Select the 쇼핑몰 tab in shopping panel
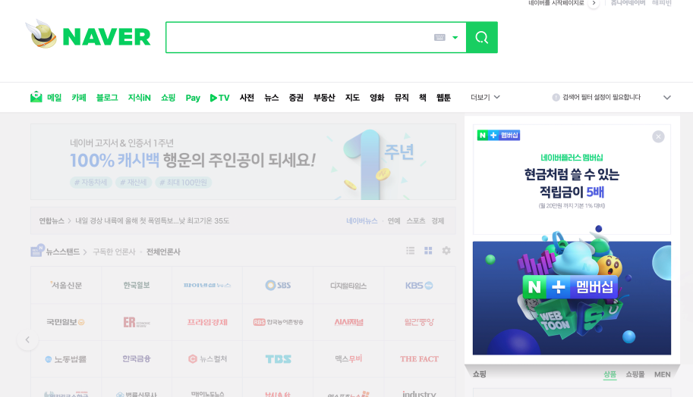 (x=635, y=374)
